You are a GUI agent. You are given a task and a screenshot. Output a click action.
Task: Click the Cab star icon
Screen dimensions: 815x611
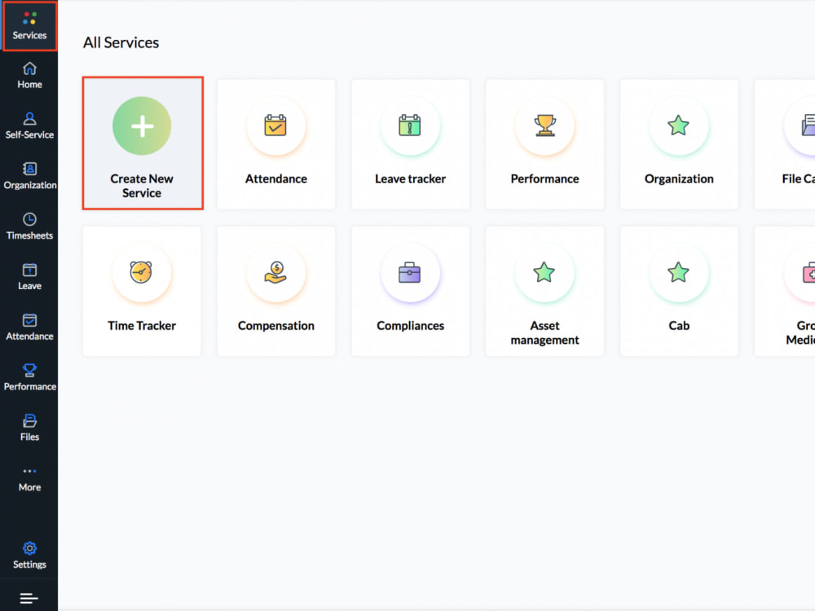[x=679, y=273]
